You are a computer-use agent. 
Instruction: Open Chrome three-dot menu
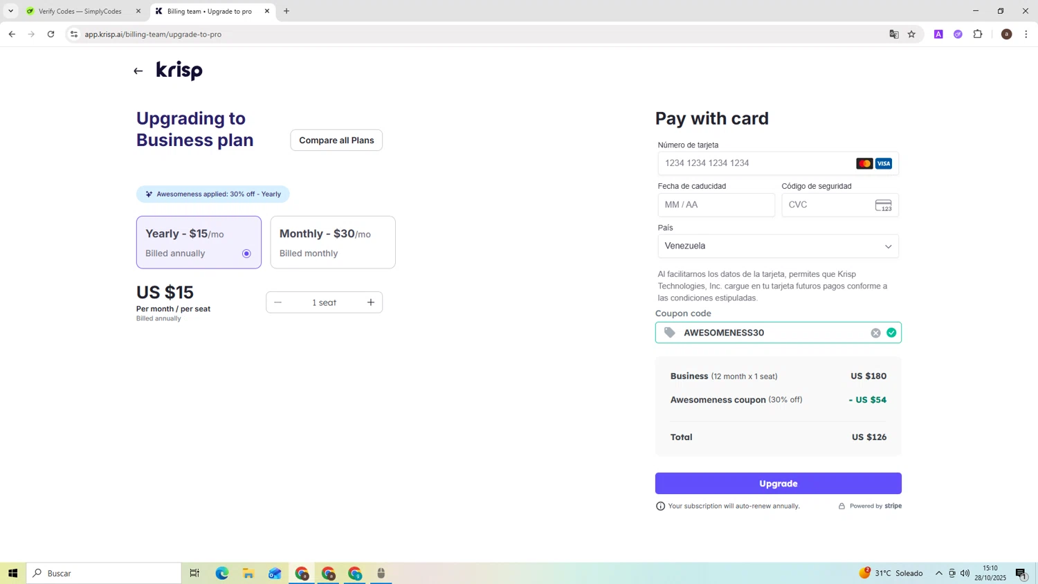(x=1026, y=34)
